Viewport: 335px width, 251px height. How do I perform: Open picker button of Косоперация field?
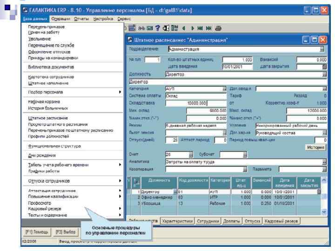(245, 169)
